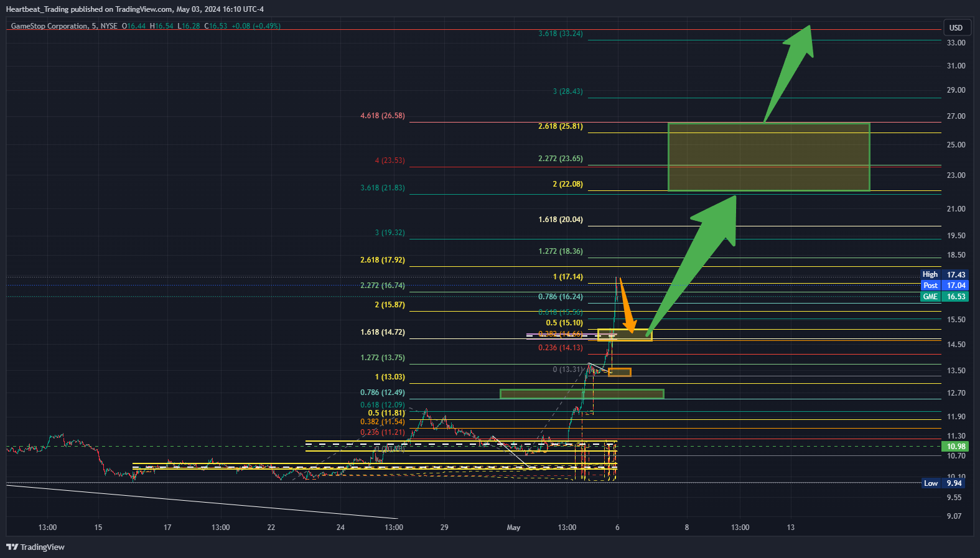Click date 15 on the time axis
This screenshot has height=558, width=980.
[x=98, y=528]
